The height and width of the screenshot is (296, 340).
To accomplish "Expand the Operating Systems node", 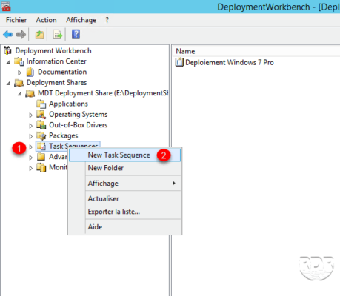I will click(x=30, y=115).
